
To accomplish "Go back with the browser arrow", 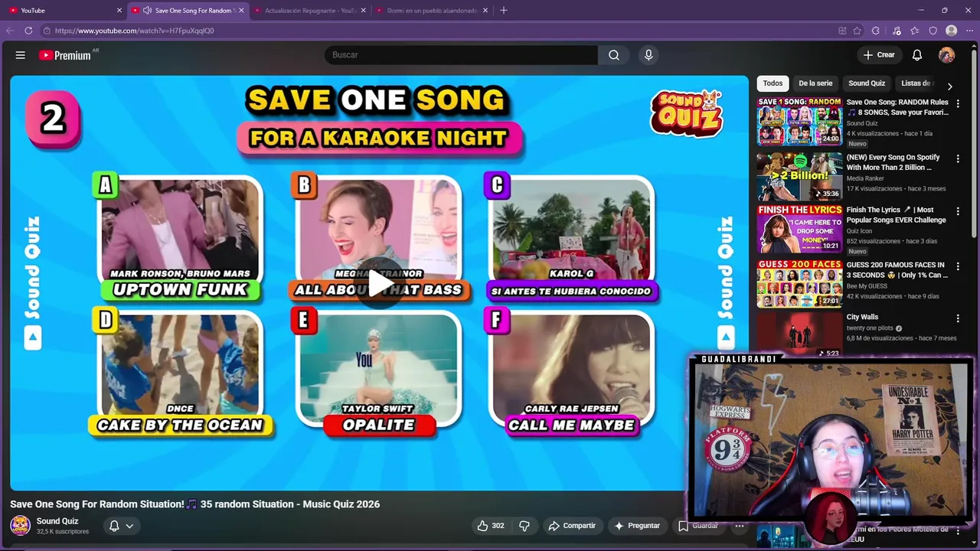I will coord(10,31).
